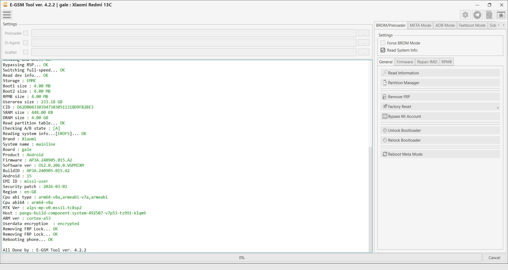Click the Telegram paper-plane icon
The width and height of the screenshot is (508, 270).
[x=477, y=15]
